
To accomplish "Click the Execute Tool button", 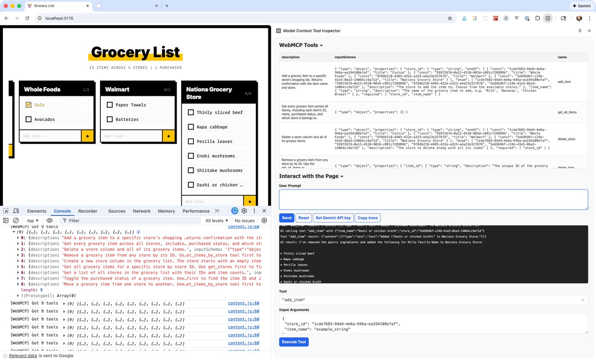I will click(x=294, y=342).
